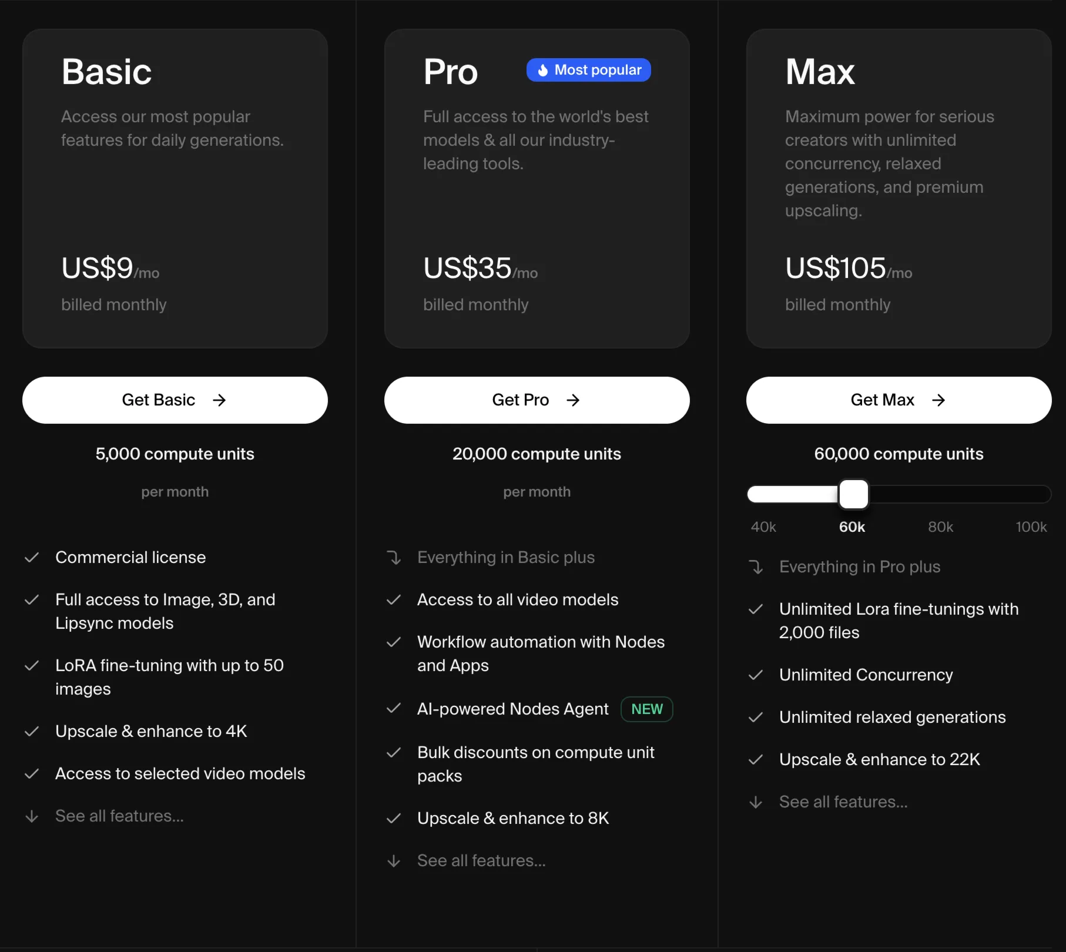Click the flame icon in Most popular badge
The image size is (1066, 952).
(x=543, y=71)
